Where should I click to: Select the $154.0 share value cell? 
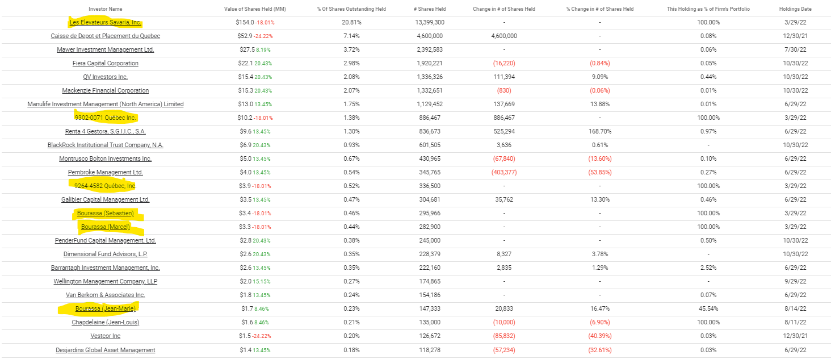(x=246, y=22)
